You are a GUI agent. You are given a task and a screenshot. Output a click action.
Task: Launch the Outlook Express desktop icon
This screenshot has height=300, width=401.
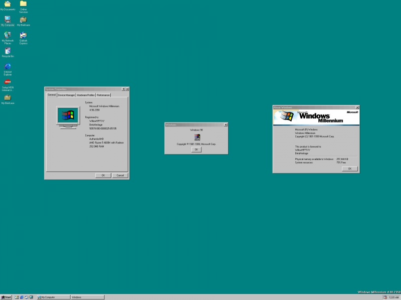[23, 38]
